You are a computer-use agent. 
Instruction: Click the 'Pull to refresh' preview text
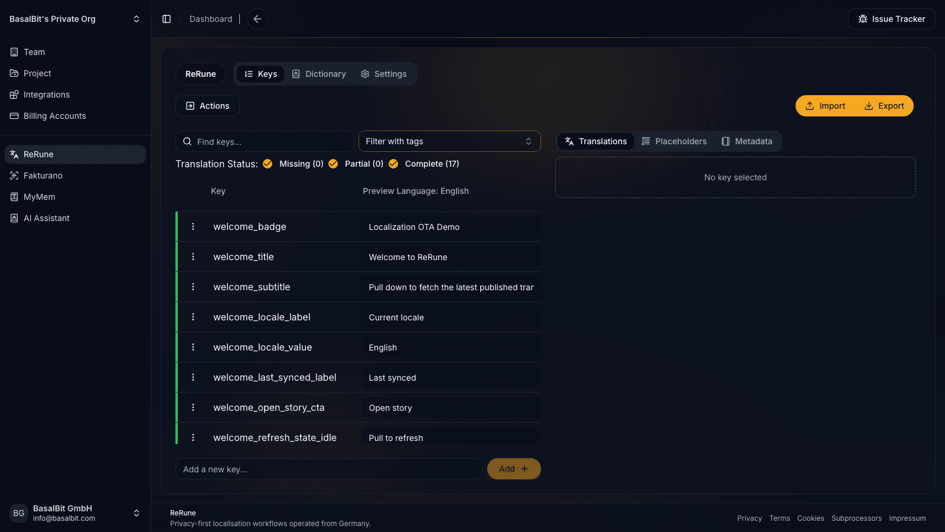coord(396,438)
